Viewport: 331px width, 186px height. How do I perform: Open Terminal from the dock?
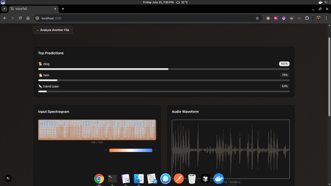112,179
